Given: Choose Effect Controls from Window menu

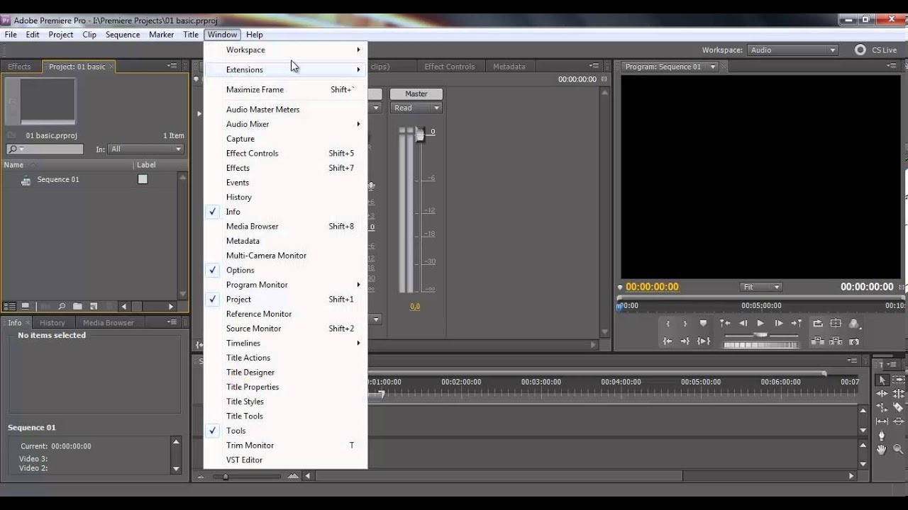Looking at the screenshot, I should [285, 153].
